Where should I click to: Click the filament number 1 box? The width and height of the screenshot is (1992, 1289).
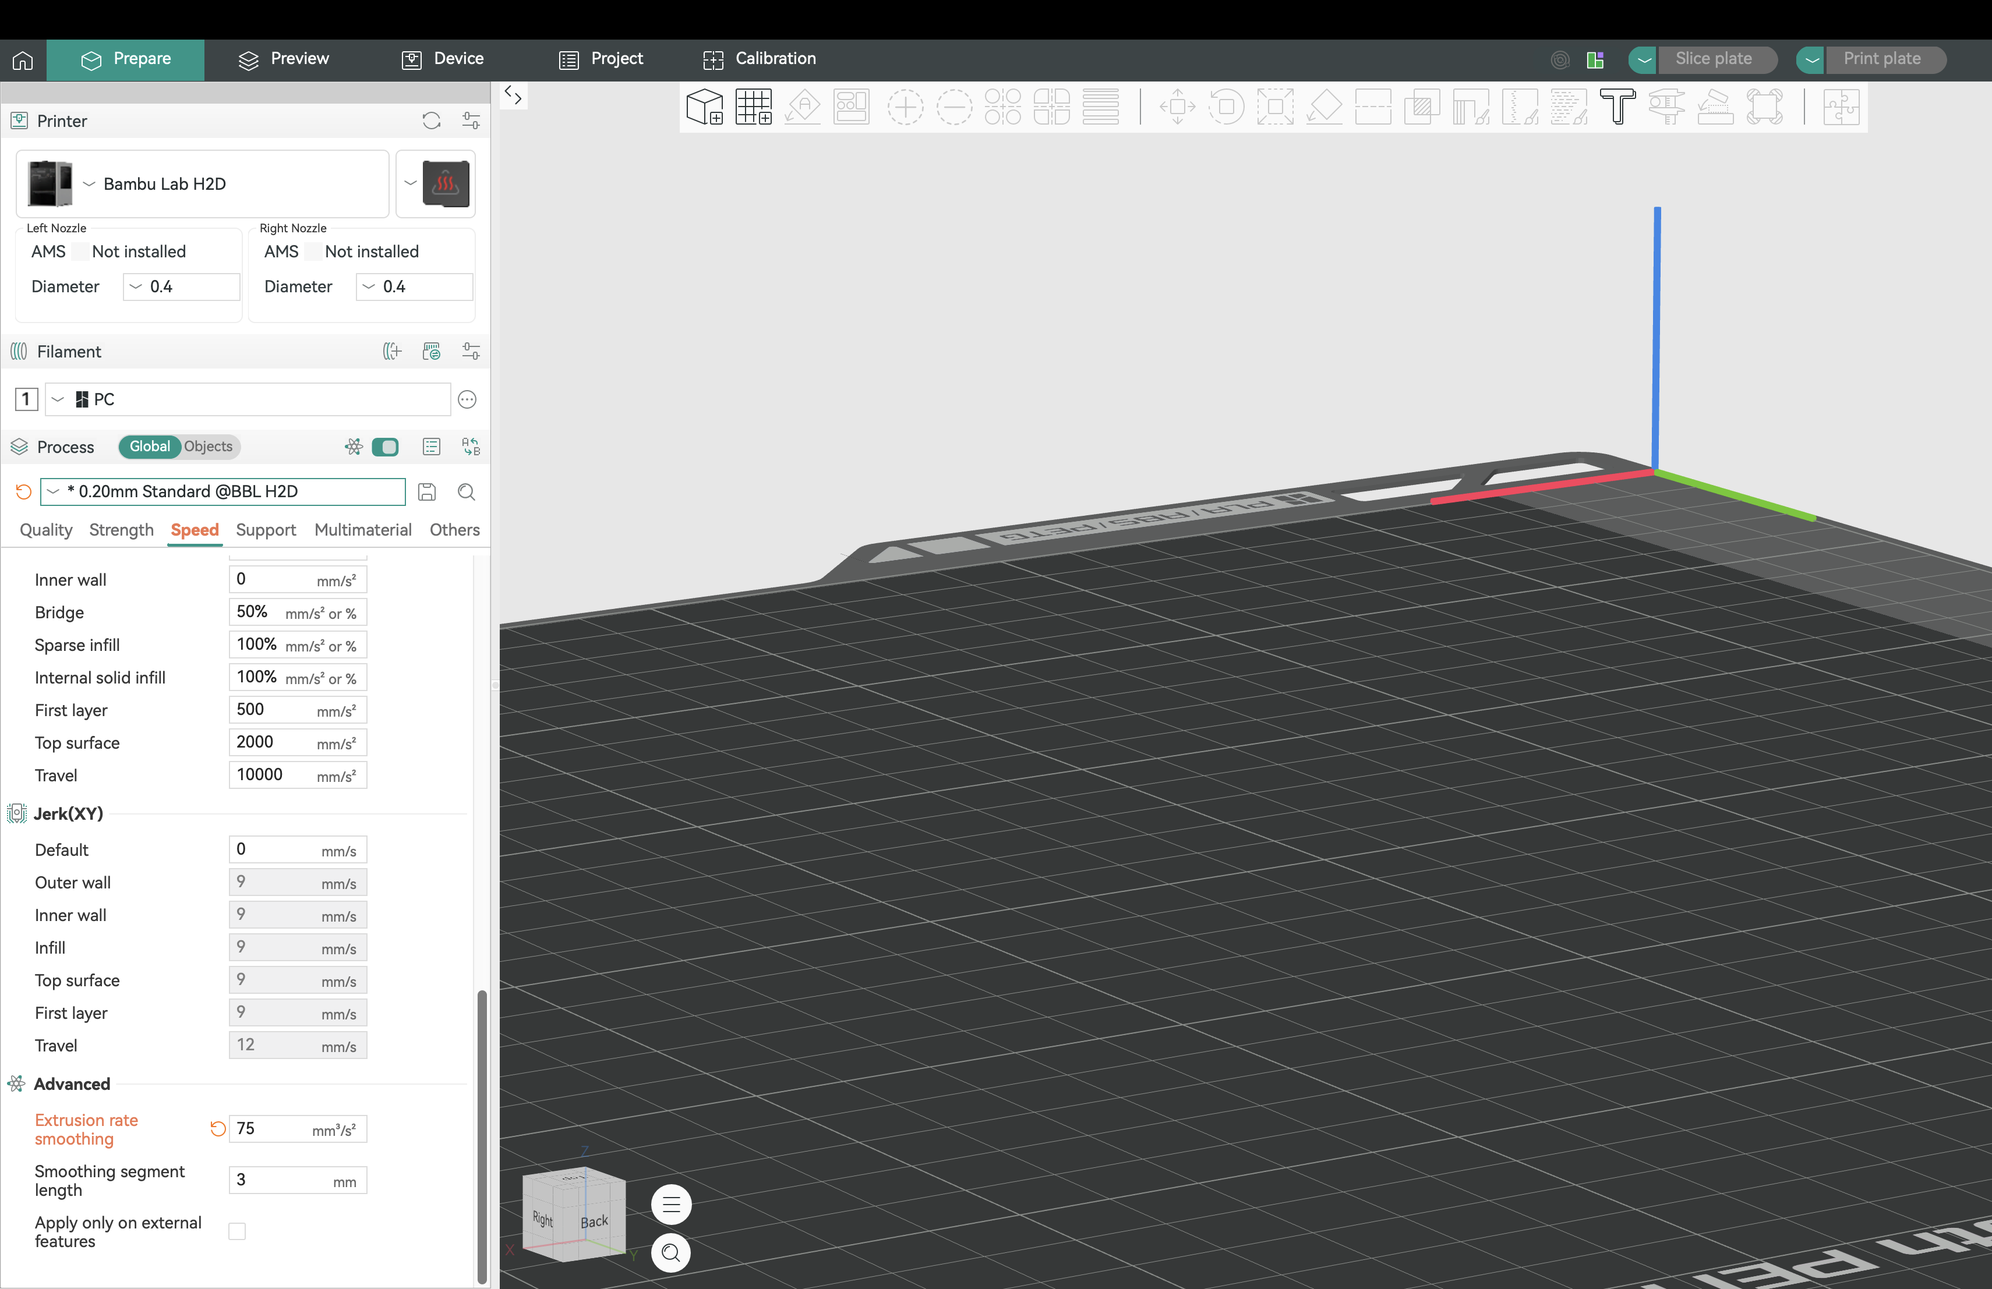(x=26, y=400)
